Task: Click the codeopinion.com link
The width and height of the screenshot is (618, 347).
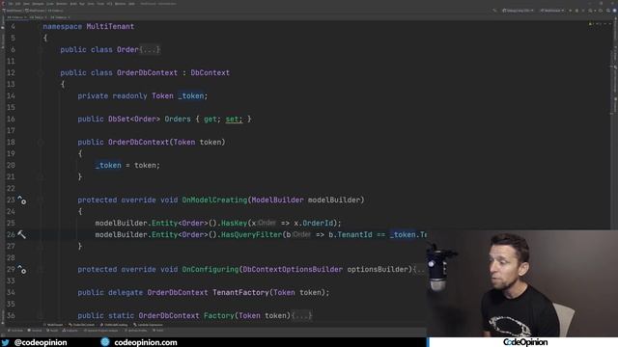Action: (x=146, y=342)
